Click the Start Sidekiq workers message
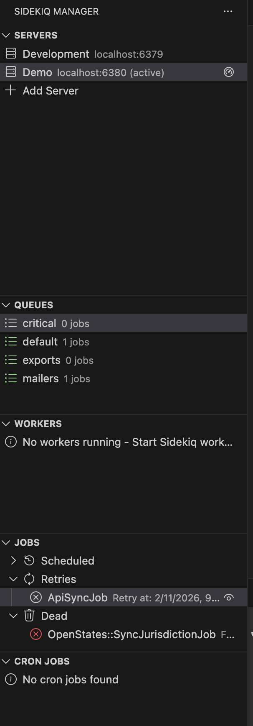This screenshot has height=726, width=253. tap(125, 442)
